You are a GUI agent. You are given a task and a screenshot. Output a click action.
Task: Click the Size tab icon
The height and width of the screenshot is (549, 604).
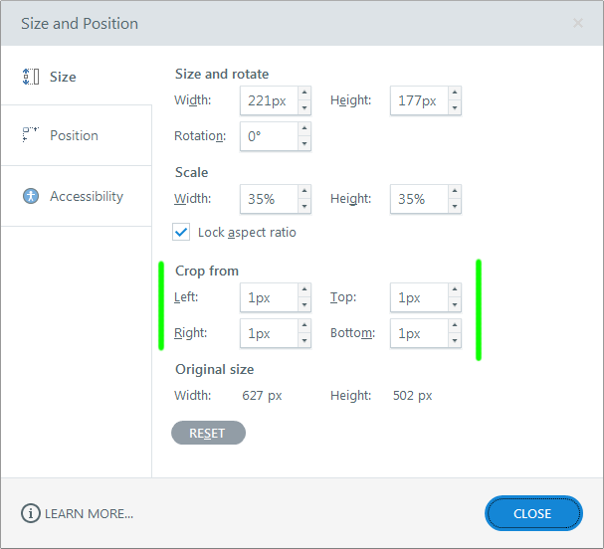(30, 77)
